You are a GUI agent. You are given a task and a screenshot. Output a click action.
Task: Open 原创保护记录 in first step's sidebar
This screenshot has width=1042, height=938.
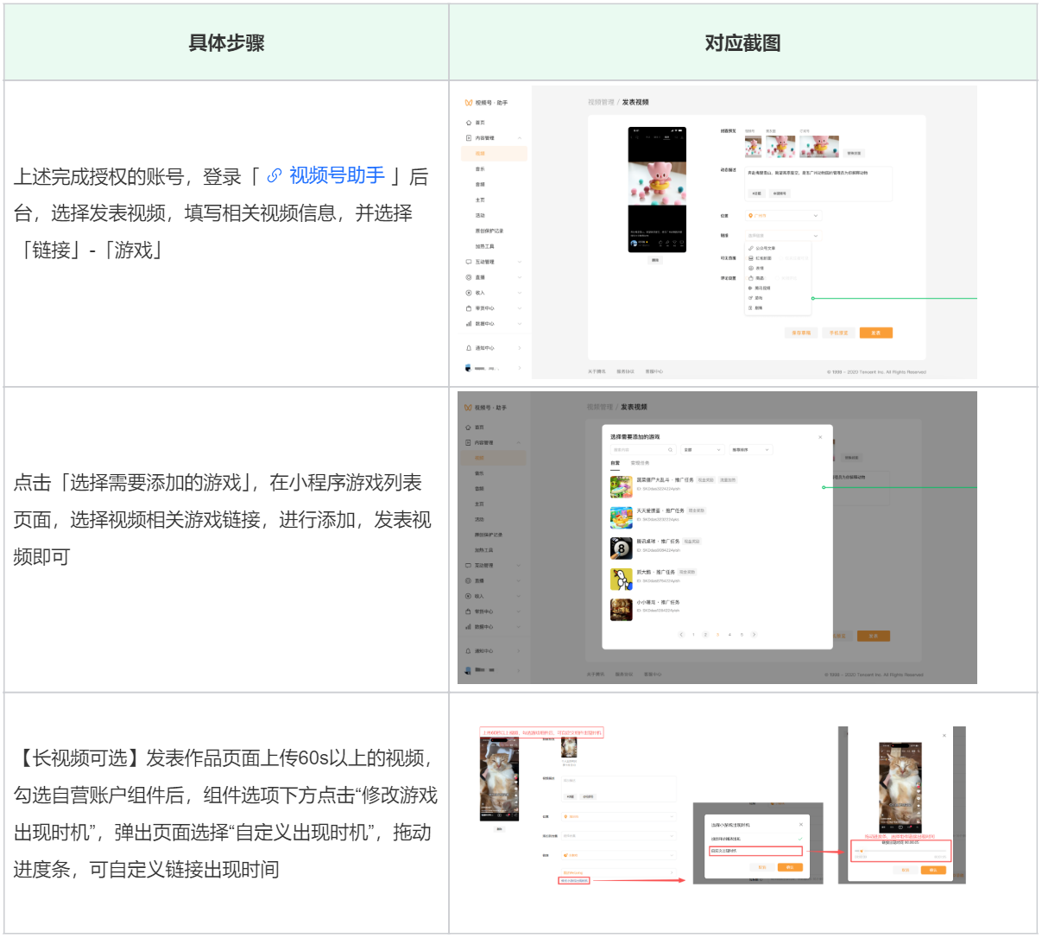[489, 231]
